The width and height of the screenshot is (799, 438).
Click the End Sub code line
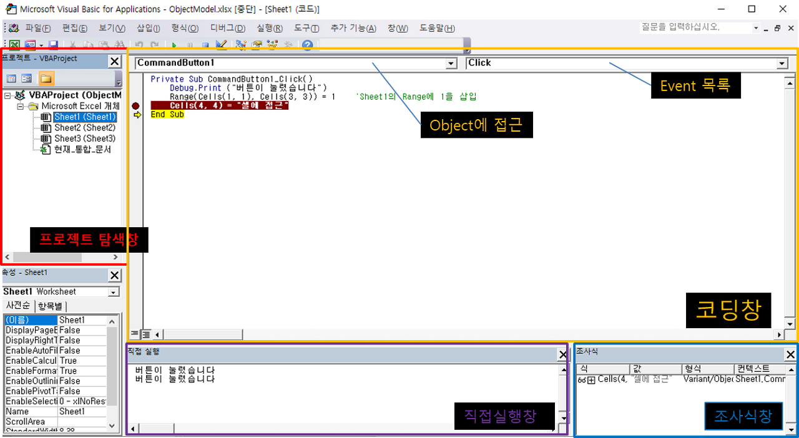click(167, 115)
